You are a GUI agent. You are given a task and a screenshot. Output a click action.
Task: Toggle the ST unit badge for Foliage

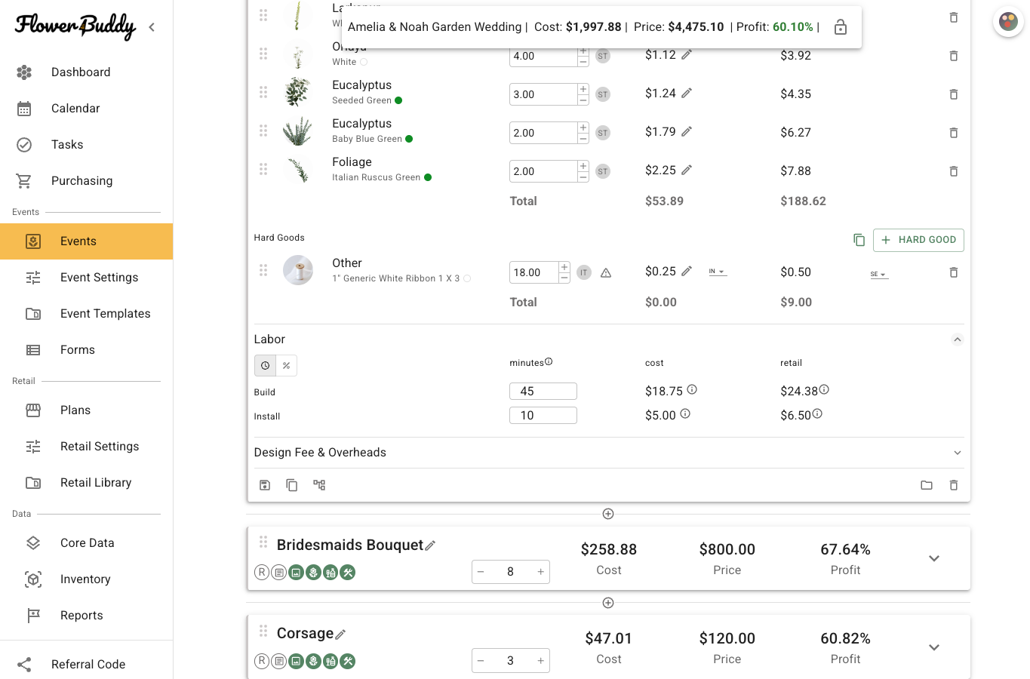pos(603,171)
